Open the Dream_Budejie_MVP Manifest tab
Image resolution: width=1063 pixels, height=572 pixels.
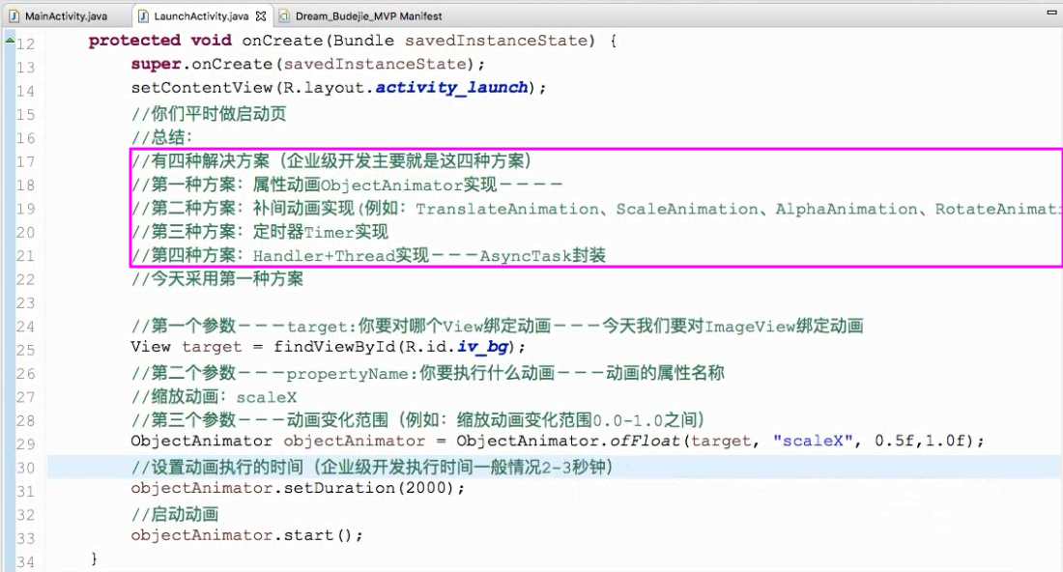click(x=368, y=15)
